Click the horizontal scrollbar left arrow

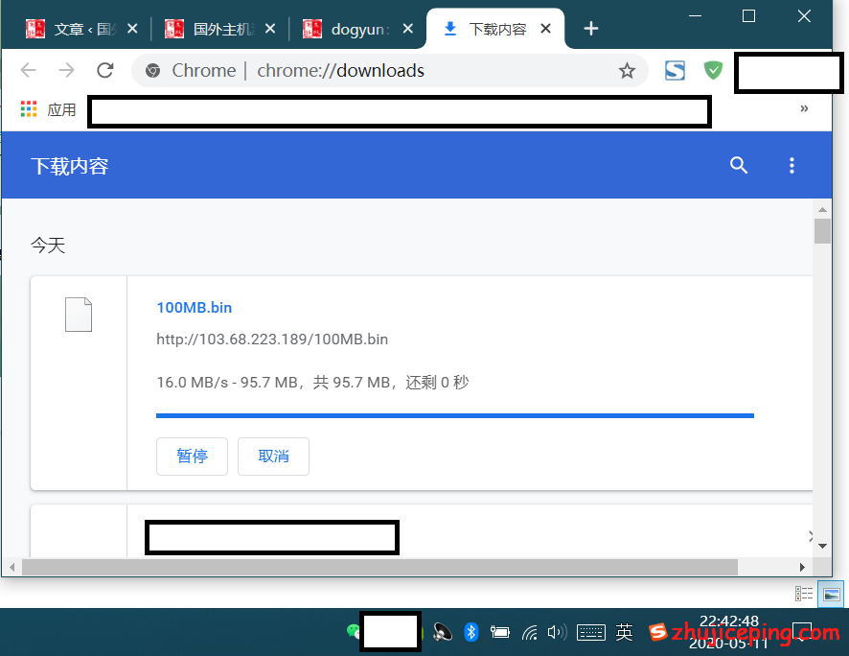tap(11, 567)
